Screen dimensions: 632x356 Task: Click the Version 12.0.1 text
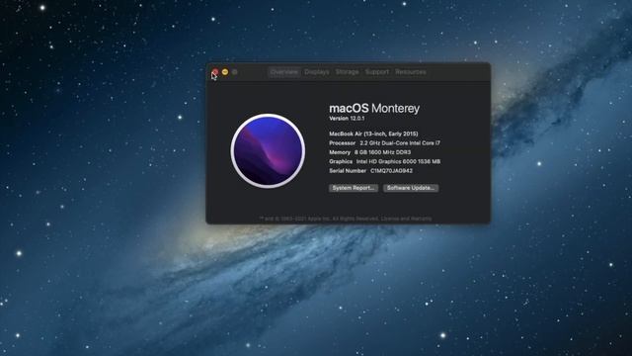coord(347,119)
